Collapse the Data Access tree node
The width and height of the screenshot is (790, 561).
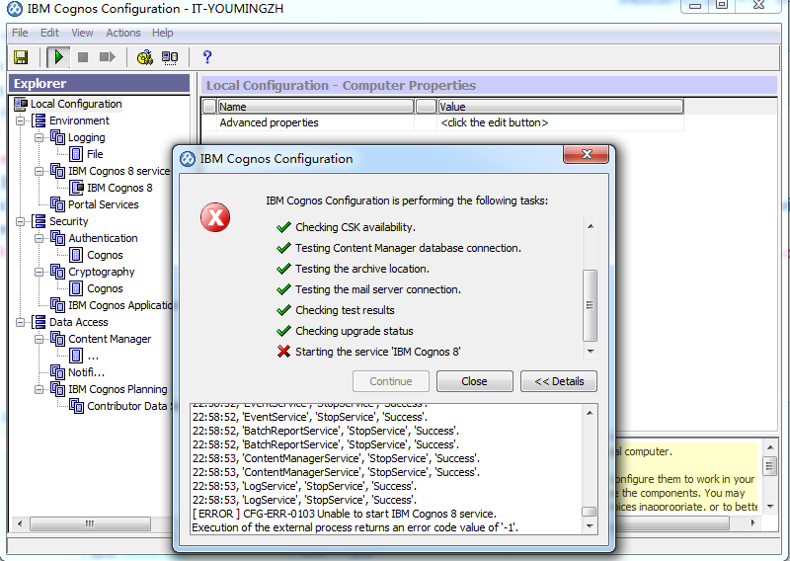click(20, 323)
